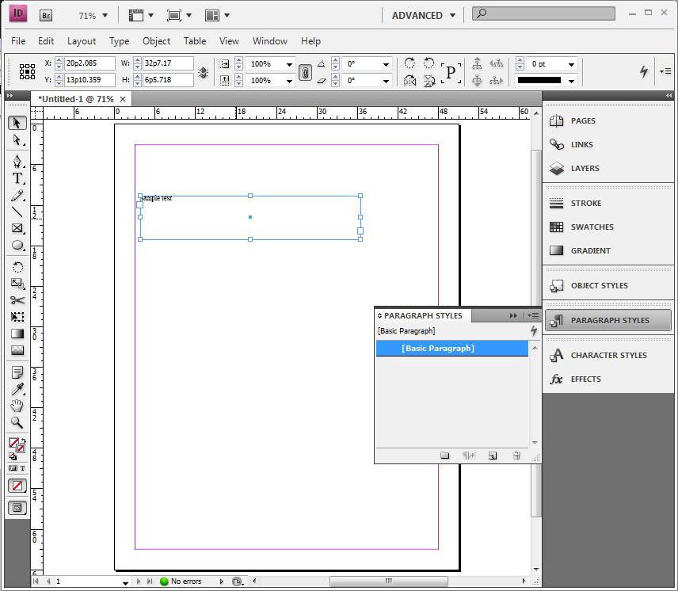Open the Object menu
The image size is (678, 591).
(x=157, y=41)
